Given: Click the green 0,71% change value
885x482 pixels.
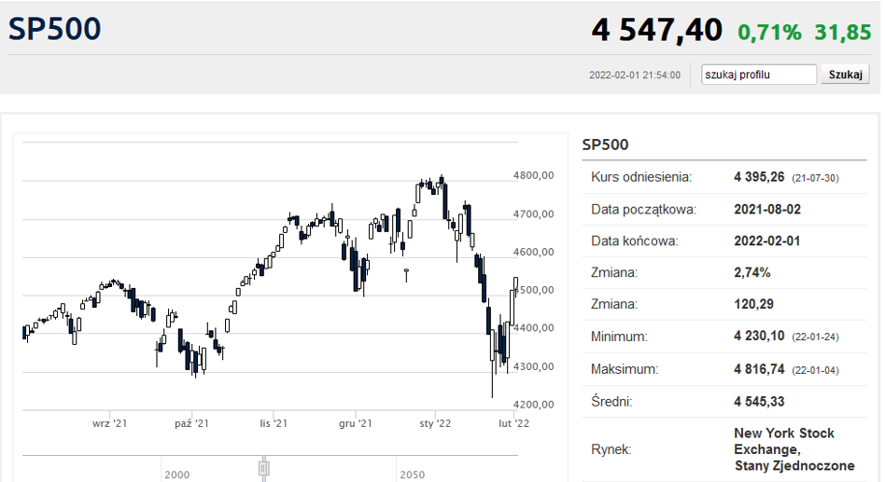Looking at the screenshot, I should pos(769,33).
